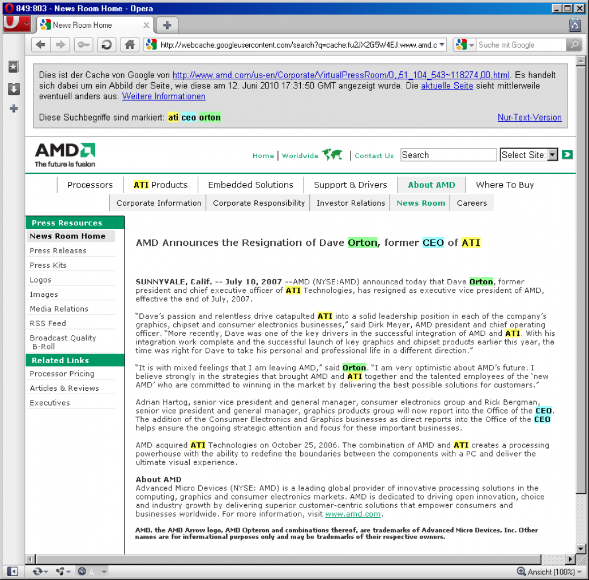The image size is (589, 580).
Task: Go to Investor Relations submenu
Action: pos(351,203)
